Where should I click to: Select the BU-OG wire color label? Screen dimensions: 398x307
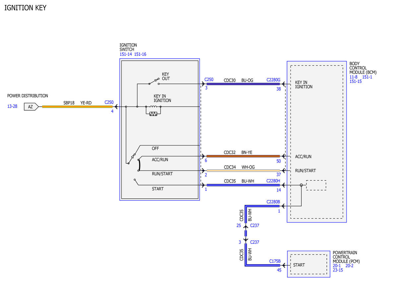click(x=247, y=80)
